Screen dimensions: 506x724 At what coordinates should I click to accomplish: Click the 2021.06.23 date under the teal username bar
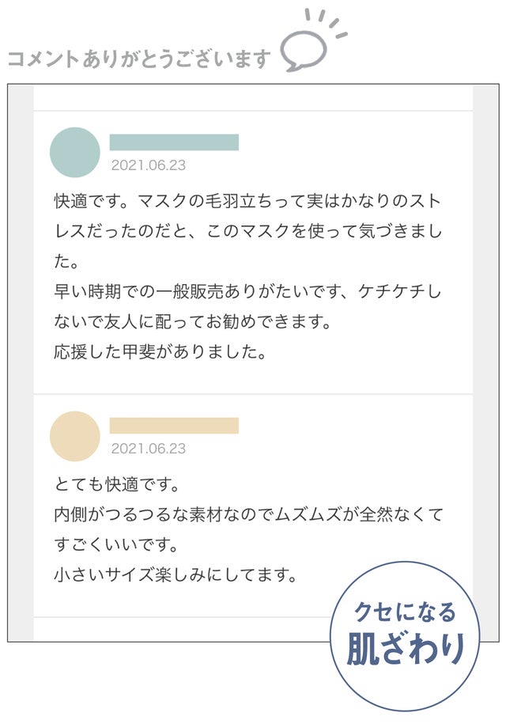coord(149,165)
